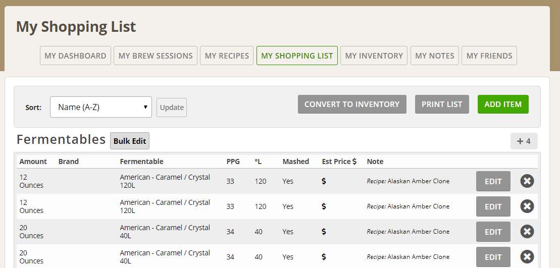
Task: Go to the My Friends tab
Action: coord(489,56)
